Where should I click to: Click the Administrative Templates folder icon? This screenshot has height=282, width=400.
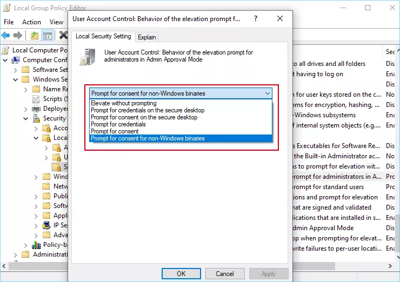click(x=25, y=254)
